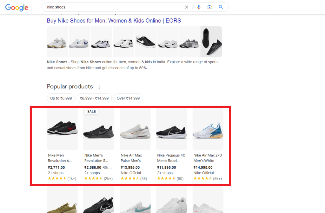Open the all-black running shoes thumbnail in the Myntra result
Viewport: 325px width, 213px height.
211,42
